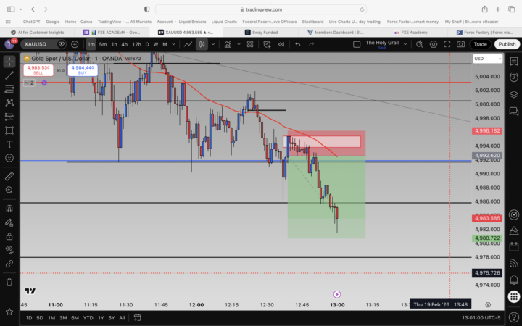The image size is (522, 326).
Task: Open the alerts clock panel
Action: tap(514, 78)
